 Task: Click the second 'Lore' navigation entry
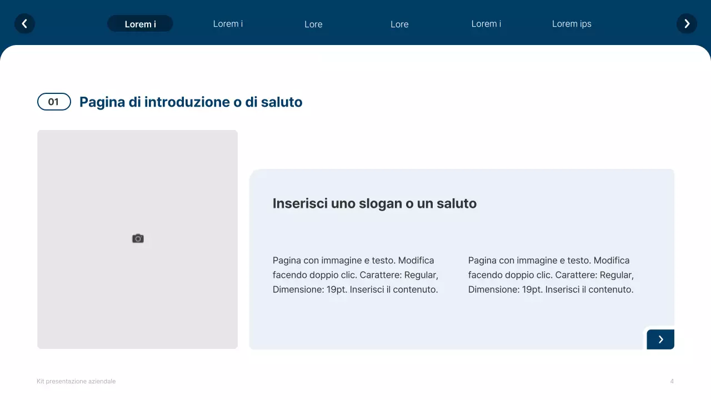tap(399, 24)
